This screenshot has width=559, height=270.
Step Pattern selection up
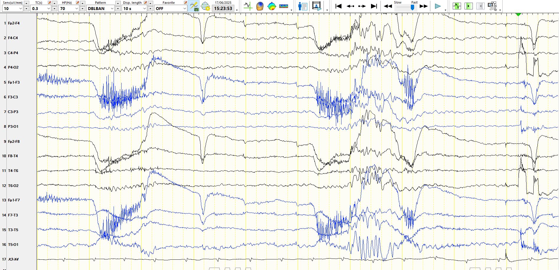118,3
